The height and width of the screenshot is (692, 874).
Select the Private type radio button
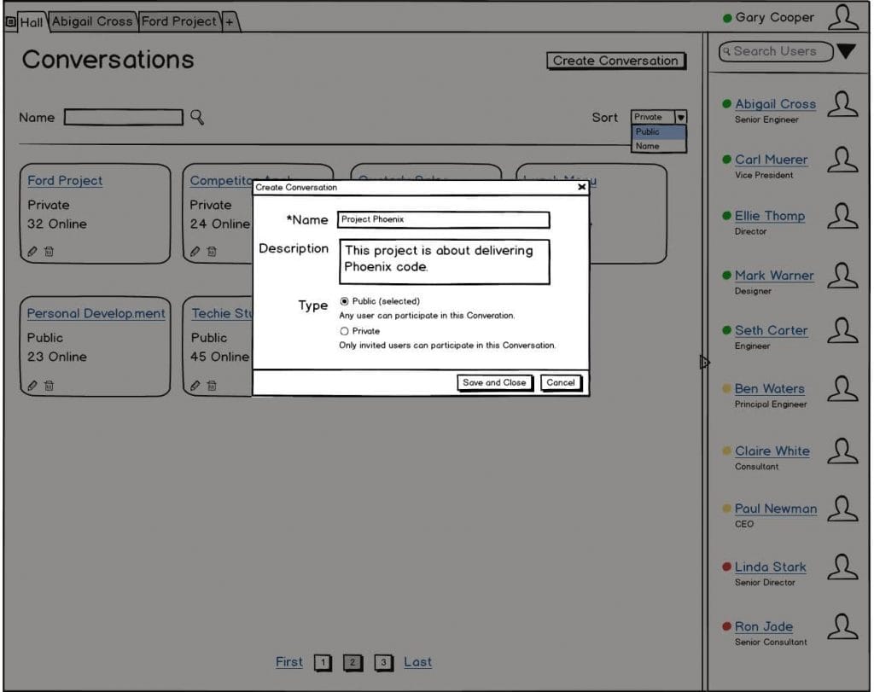click(x=345, y=331)
